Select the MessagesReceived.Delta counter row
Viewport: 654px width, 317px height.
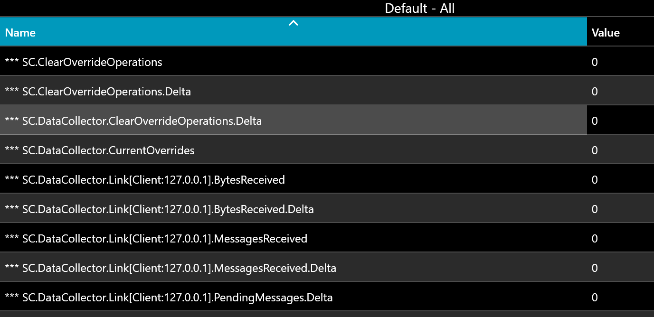pyautogui.click(x=190, y=268)
